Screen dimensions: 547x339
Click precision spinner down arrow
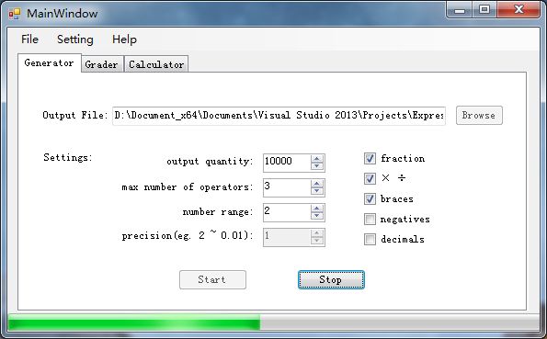317,241
